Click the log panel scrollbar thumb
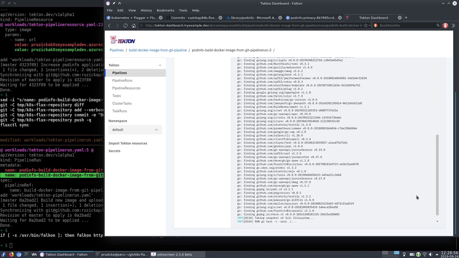 tap(437, 175)
